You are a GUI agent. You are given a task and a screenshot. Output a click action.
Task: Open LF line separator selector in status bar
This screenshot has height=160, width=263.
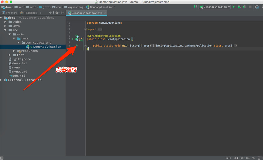[236, 158]
